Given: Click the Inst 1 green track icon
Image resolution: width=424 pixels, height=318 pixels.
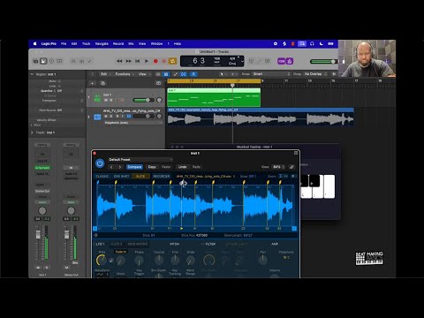Looking at the screenshot, I should pos(97,98).
